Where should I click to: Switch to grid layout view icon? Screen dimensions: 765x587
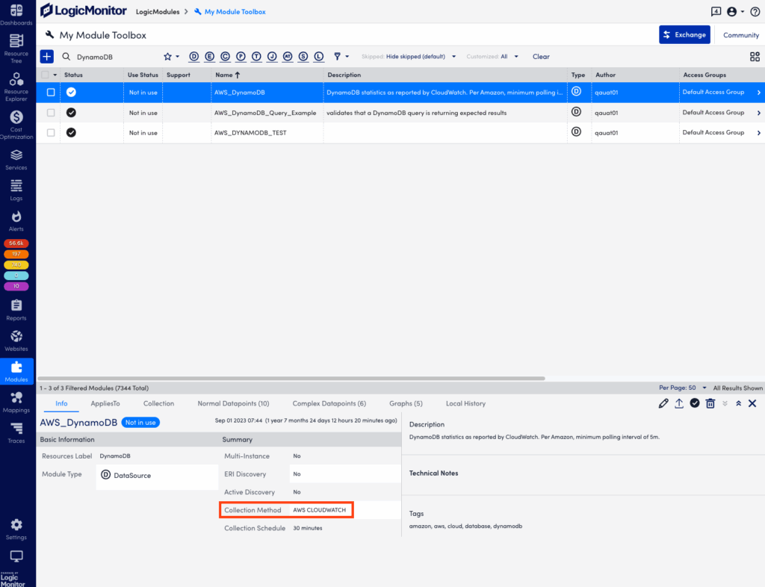coord(755,57)
